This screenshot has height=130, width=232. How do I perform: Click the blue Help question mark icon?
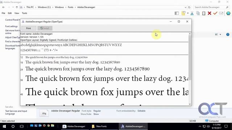coord(228,35)
